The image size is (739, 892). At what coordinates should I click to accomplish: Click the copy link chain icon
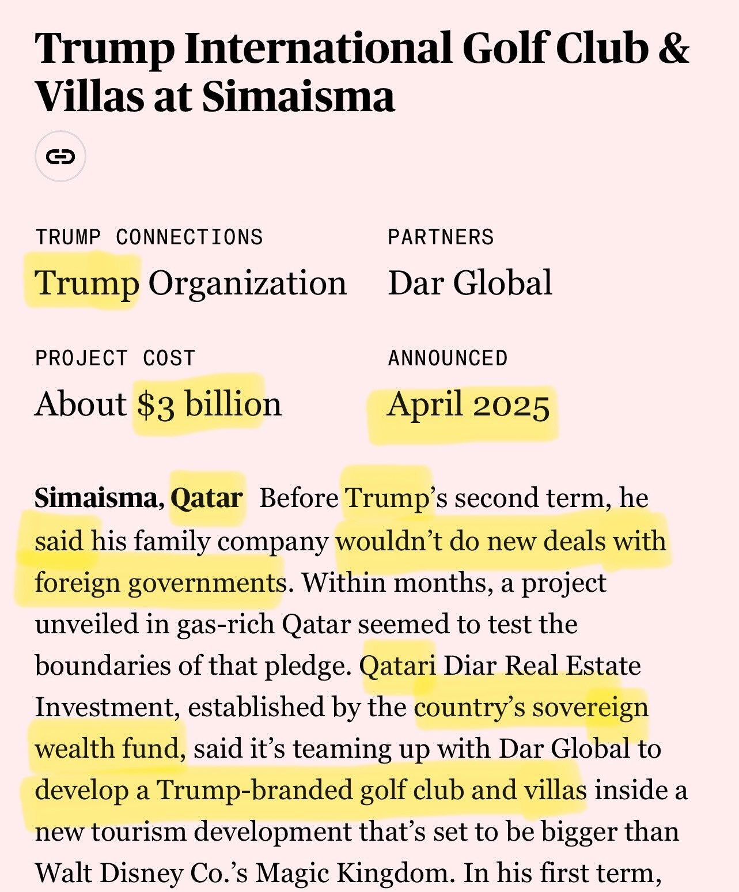(60, 157)
